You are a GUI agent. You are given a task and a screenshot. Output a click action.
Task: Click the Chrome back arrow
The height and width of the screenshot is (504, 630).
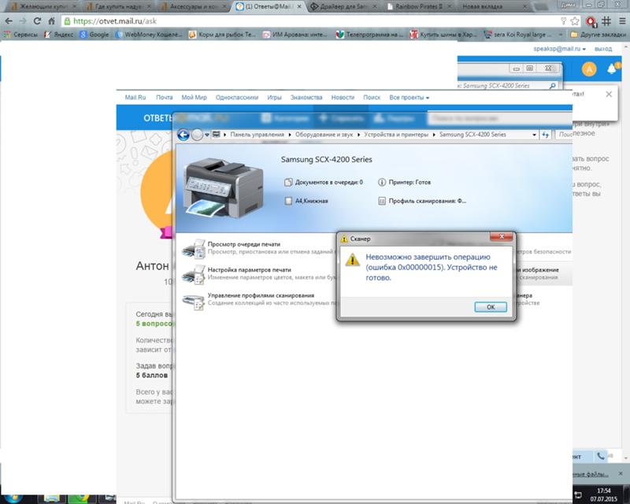(9, 21)
